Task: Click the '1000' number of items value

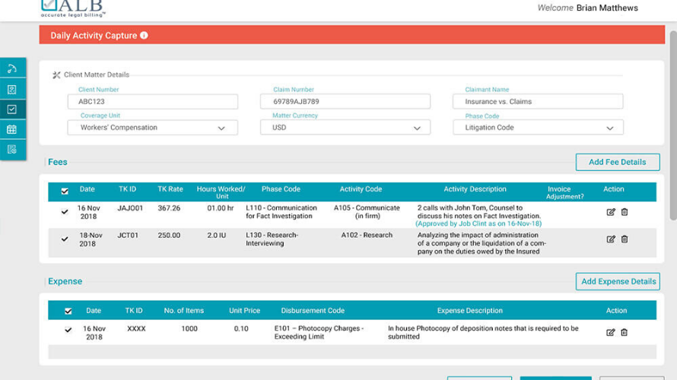Action: [189, 328]
